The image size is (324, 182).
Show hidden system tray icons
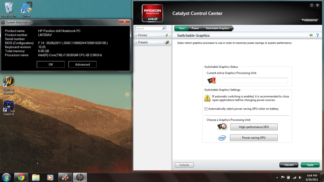(277, 178)
